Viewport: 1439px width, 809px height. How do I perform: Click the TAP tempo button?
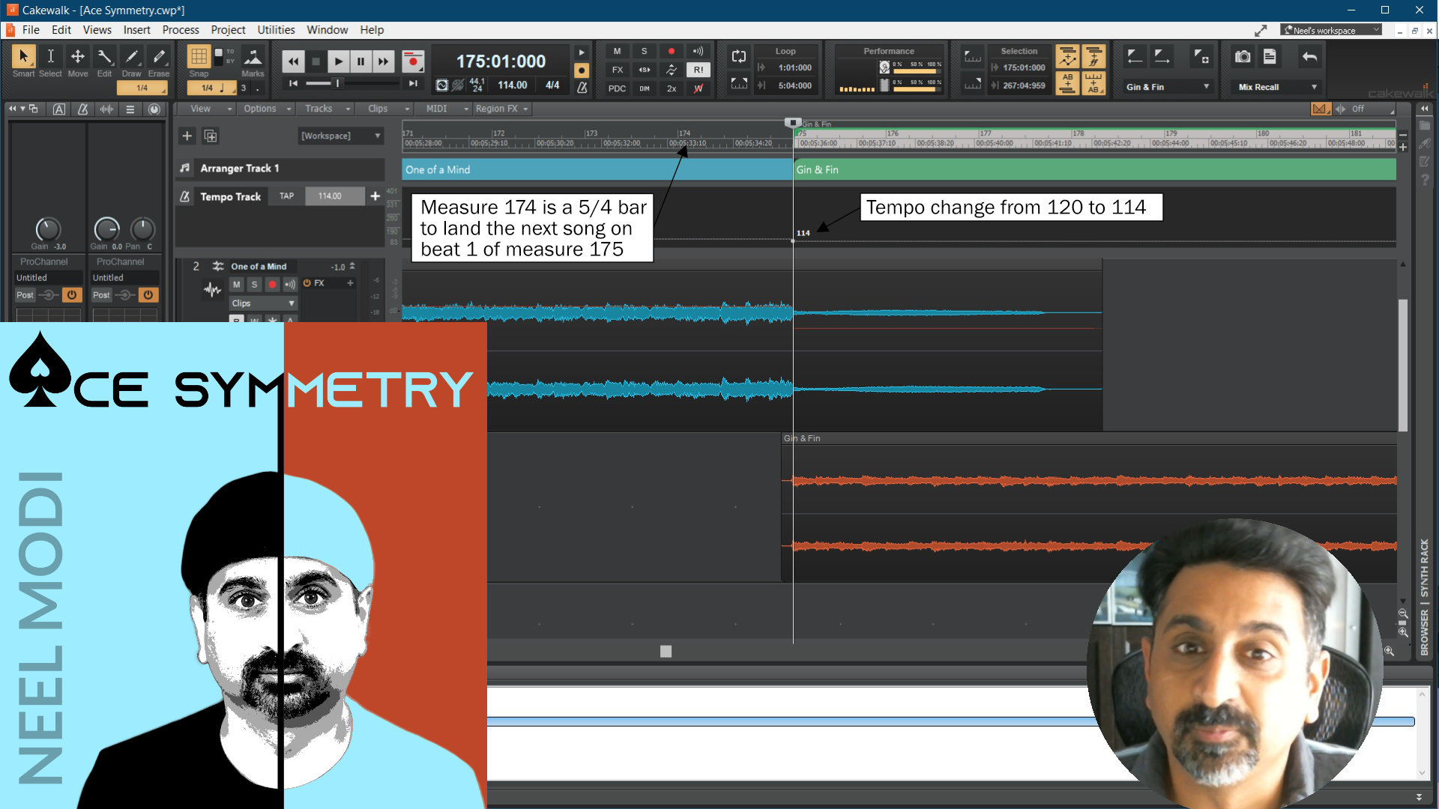286,196
